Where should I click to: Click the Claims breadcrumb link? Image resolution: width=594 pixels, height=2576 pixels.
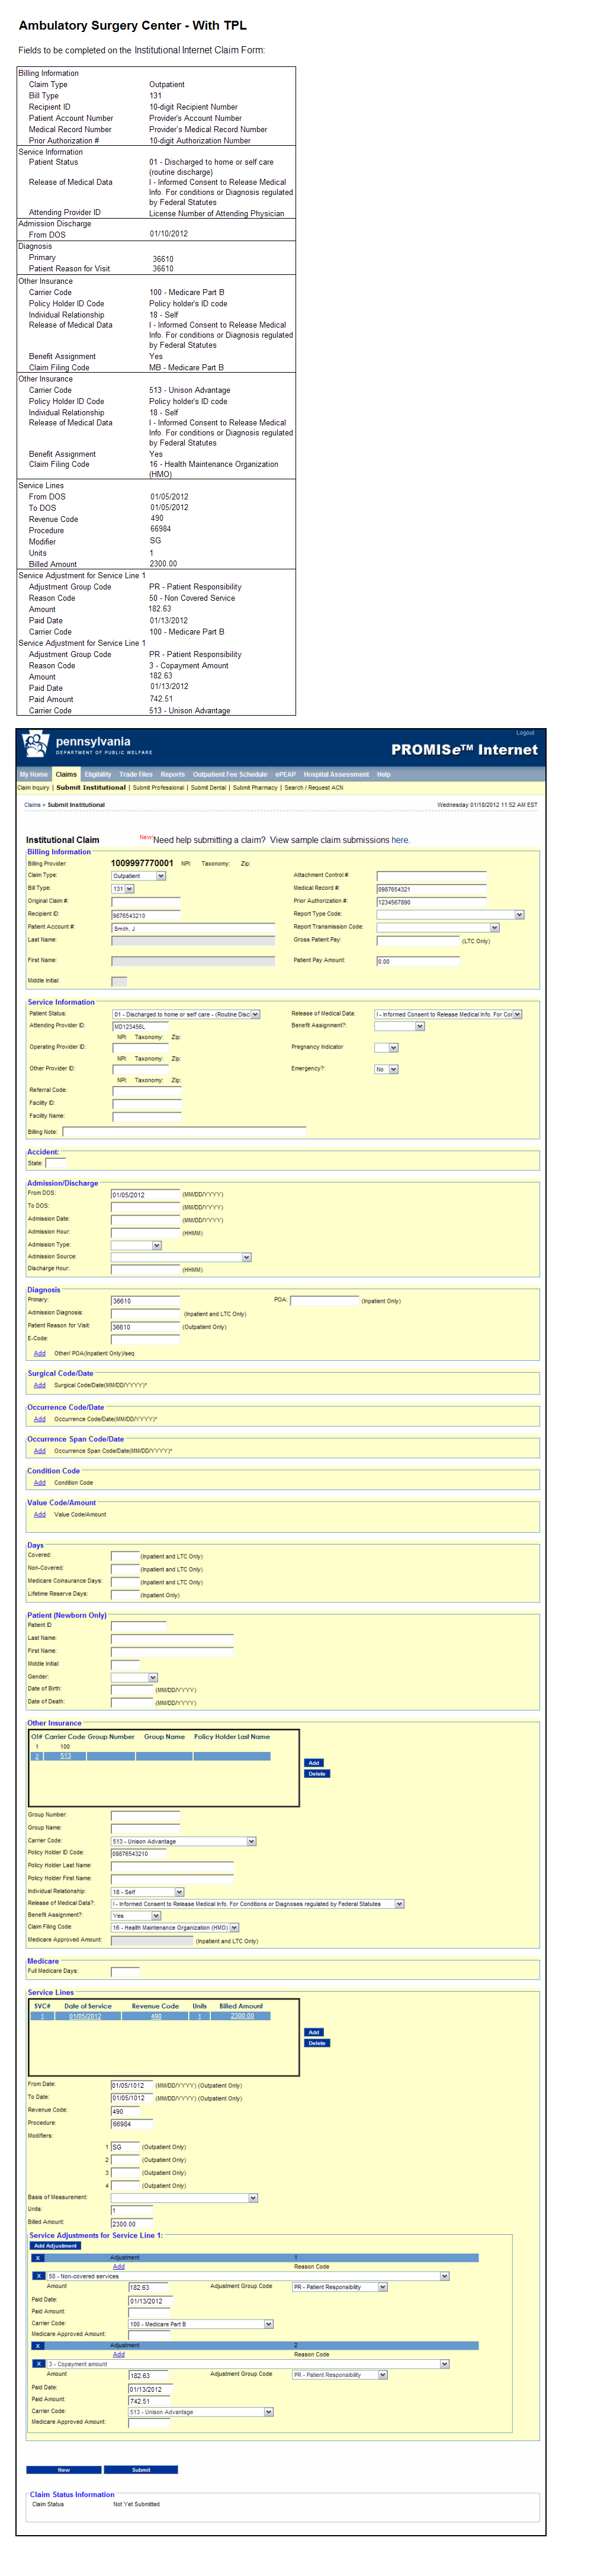32,804
